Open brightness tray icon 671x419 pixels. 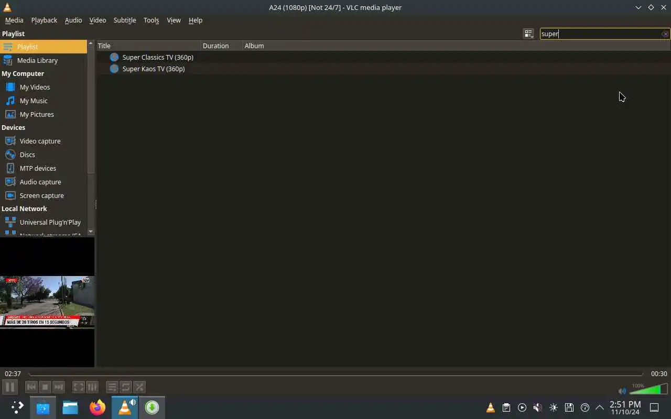[554, 407]
